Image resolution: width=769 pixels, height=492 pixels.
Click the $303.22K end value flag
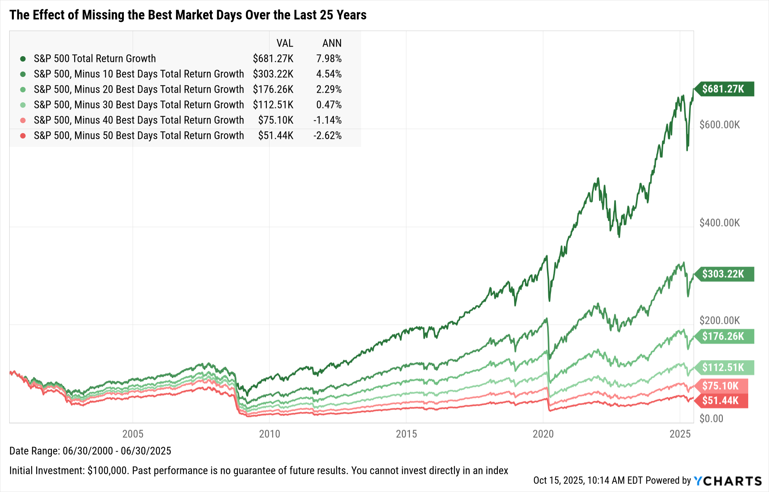724,274
